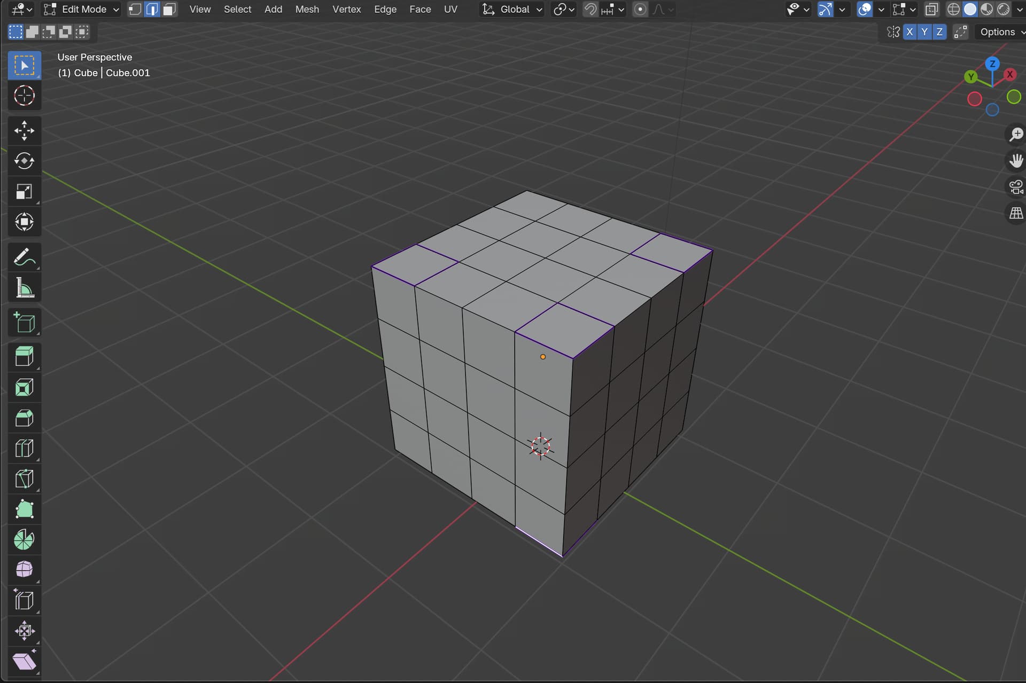Toggle snapping magnet
The image size is (1026, 683).
pos(590,9)
